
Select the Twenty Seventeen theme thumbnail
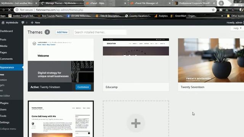[x=211, y=60]
